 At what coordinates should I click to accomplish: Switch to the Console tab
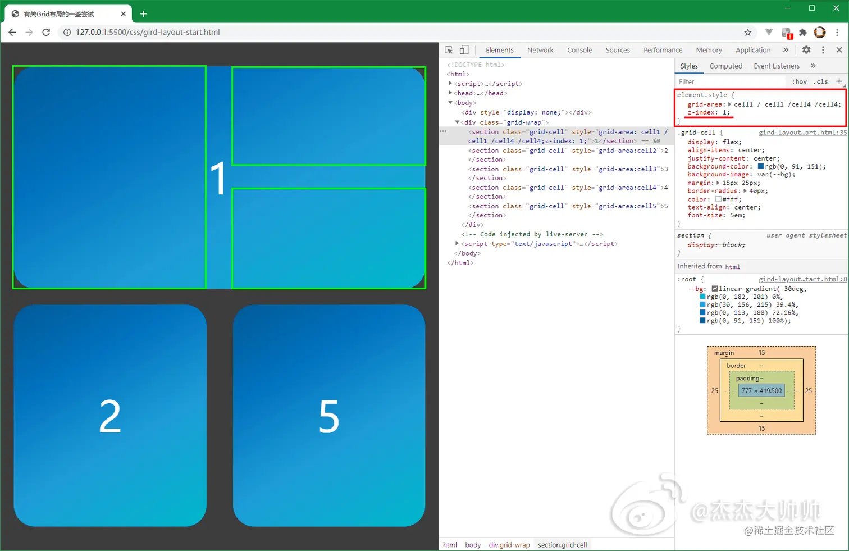point(579,50)
